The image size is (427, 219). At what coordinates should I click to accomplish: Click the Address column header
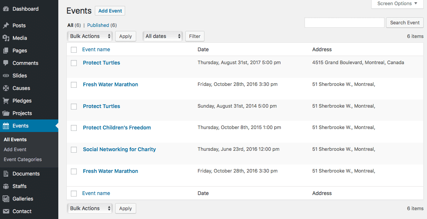point(322,49)
